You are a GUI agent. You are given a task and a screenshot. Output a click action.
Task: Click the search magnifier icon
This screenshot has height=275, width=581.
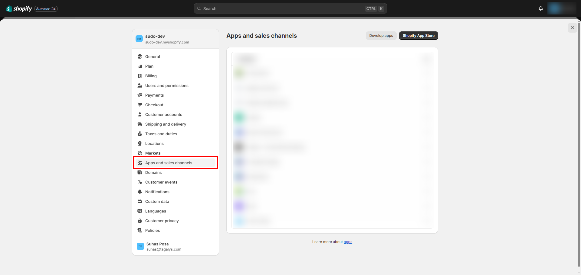pos(199,8)
